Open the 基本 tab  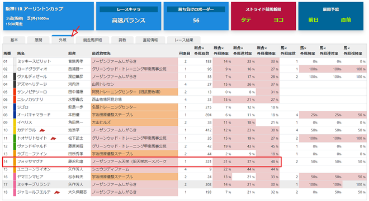(x=14, y=40)
